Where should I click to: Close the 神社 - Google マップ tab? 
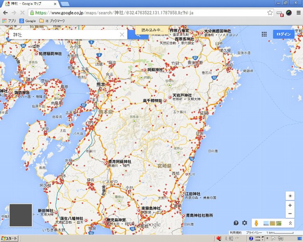pos(55,4)
